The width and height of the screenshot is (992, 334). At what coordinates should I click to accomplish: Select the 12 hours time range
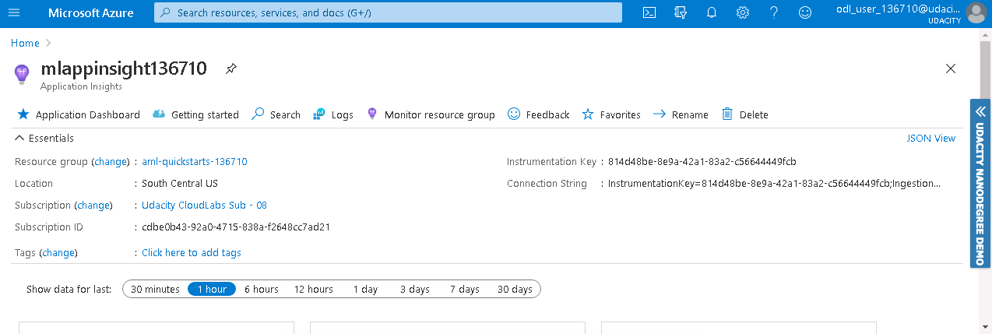click(314, 289)
